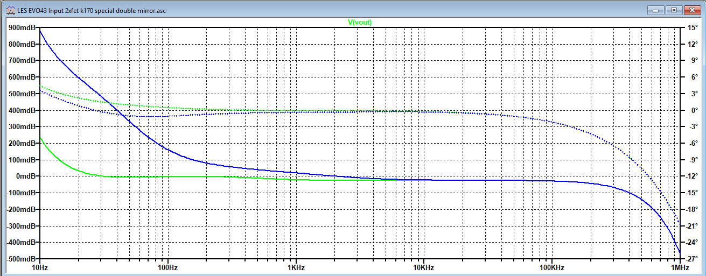
Task: Click the -3° phase axis label
Action: tap(694, 126)
